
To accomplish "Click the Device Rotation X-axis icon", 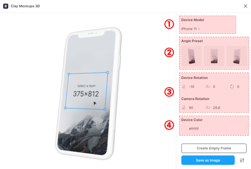I will point(183,87).
